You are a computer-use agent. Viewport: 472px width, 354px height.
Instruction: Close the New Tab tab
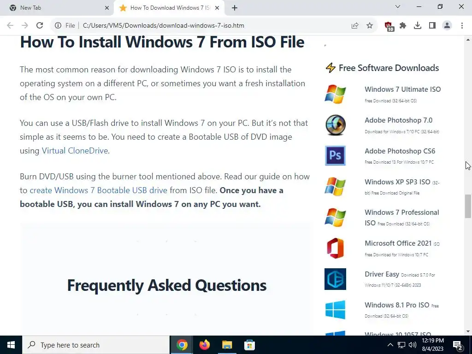coord(107,8)
